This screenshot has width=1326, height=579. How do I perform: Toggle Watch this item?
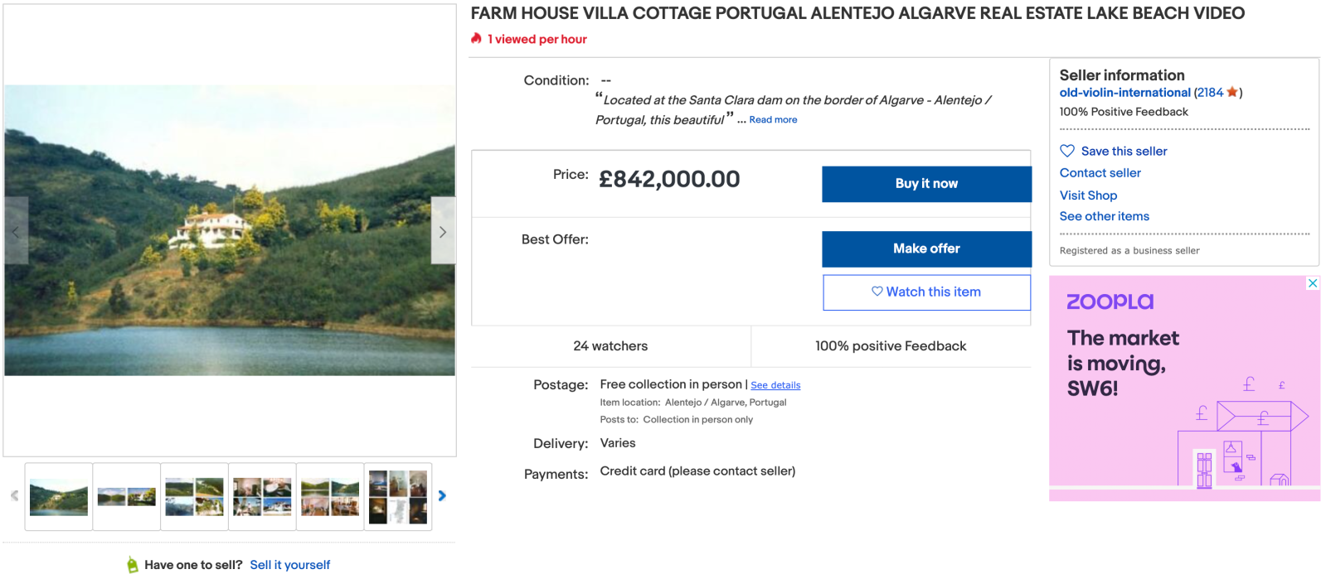point(926,292)
